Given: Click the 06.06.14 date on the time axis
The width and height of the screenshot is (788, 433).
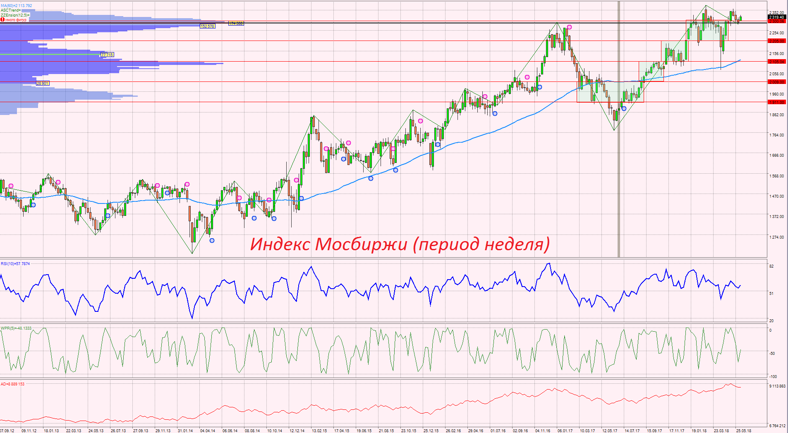Looking at the screenshot, I should (x=230, y=431).
